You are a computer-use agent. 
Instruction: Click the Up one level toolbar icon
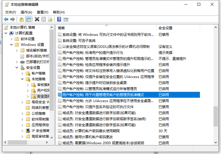(x=22, y=19)
